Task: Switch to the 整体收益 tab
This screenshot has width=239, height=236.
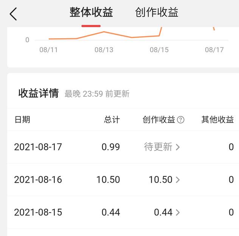Action: point(91,12)
